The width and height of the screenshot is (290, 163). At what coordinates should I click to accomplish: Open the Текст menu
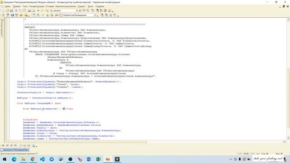(x=25, y=6)
